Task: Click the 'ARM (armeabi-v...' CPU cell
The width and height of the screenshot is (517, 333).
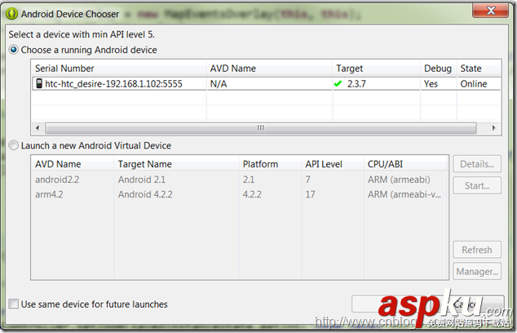Action: 404,194
